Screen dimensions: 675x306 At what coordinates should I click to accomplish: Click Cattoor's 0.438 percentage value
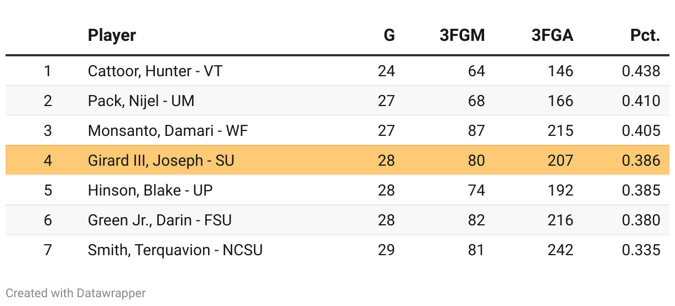[x=641, y=71]
